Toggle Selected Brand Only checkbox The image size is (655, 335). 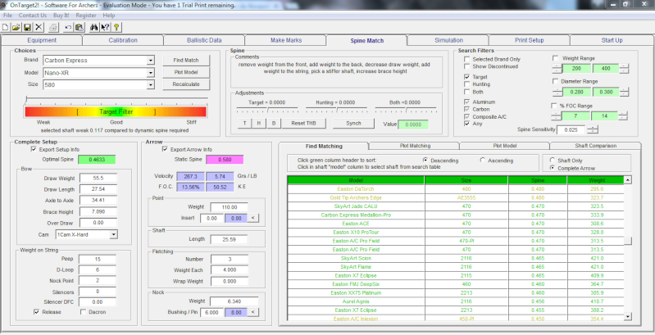click(x=466, y=59)
